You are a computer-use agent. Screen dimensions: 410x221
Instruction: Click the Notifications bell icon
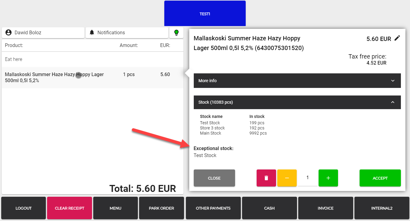92,33
